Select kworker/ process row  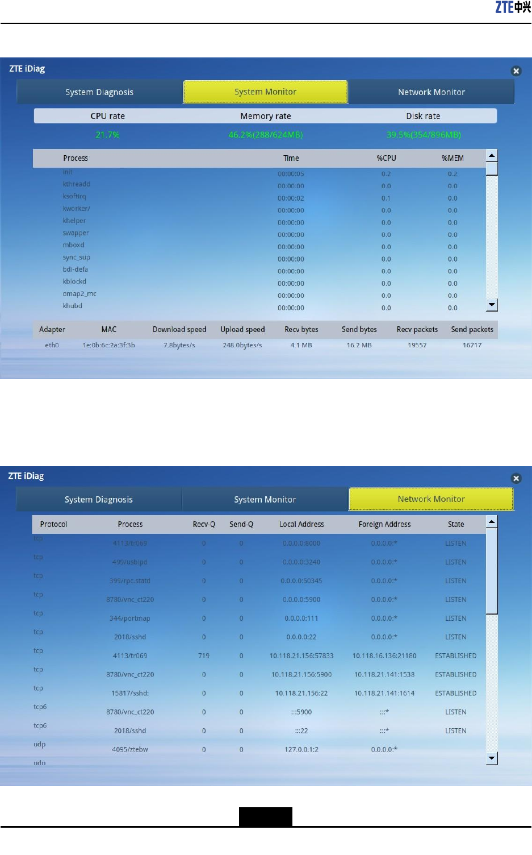point(259,210)
